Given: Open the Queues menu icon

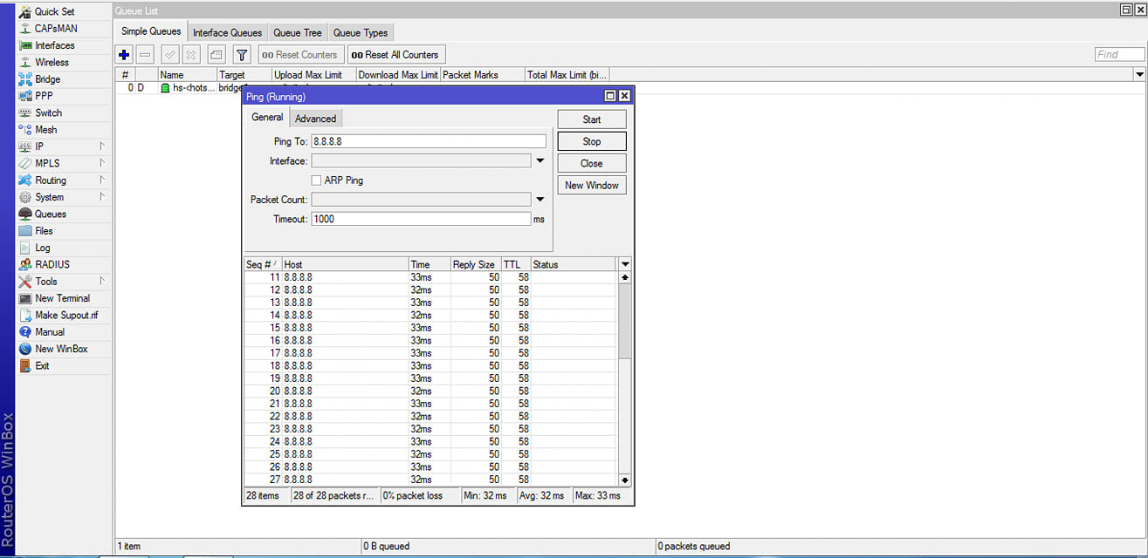Looking at the screenshot, I should [25, 214].
